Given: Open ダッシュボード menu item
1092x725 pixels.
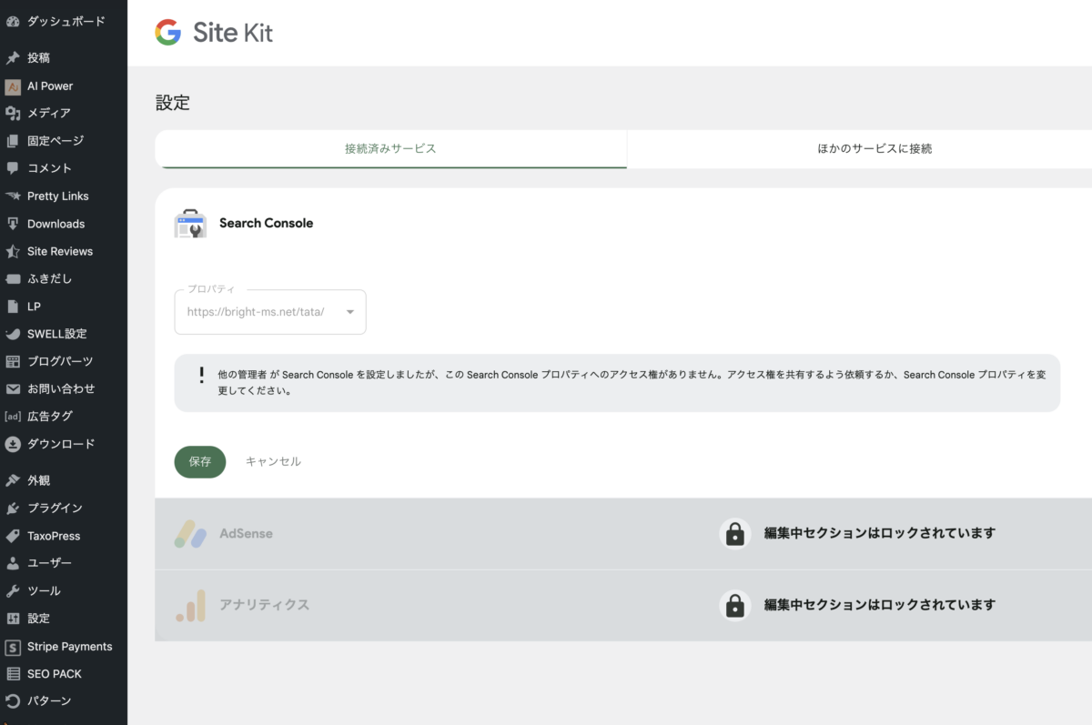Looking at the screenshot, I should click(64, 21).
